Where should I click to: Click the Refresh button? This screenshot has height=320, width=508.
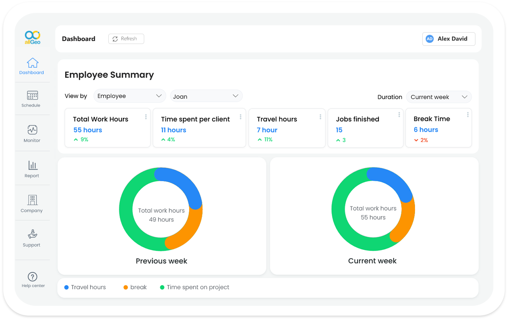pos(126,39)
